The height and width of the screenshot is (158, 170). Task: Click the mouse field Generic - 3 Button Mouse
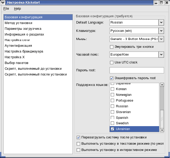coord(134,39)
